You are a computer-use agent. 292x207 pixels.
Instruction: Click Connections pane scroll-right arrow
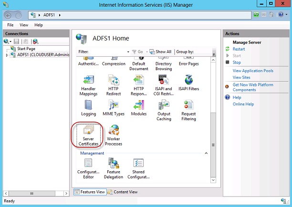click(x=66, y=194)
